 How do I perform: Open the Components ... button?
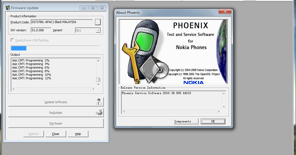[186, 122]
